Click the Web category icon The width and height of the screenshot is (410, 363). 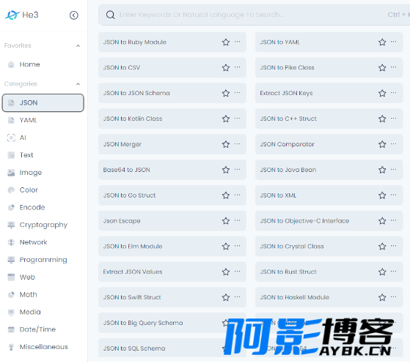coord(11,277)
